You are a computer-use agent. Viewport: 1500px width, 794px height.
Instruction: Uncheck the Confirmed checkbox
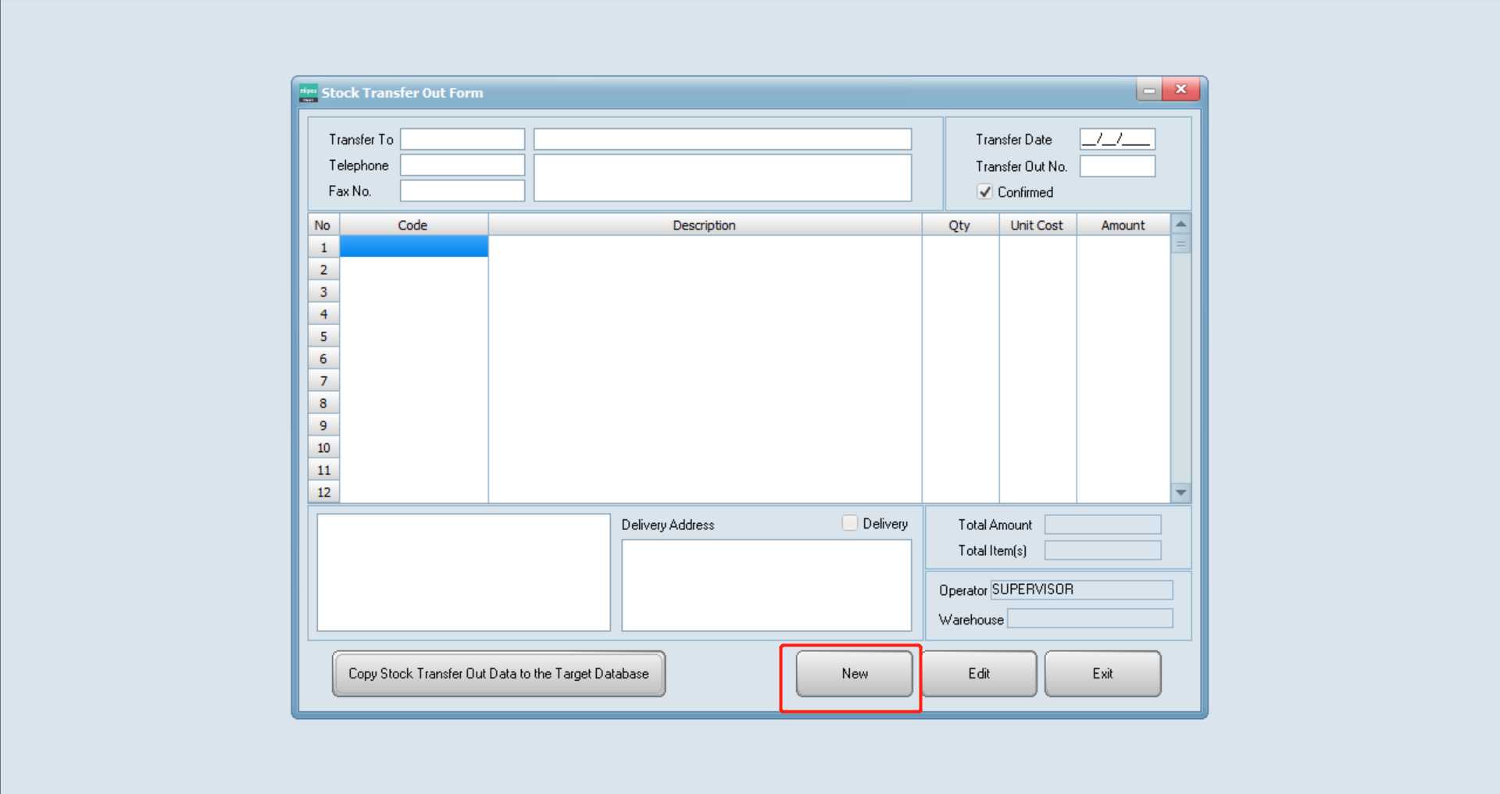point(984,192)
